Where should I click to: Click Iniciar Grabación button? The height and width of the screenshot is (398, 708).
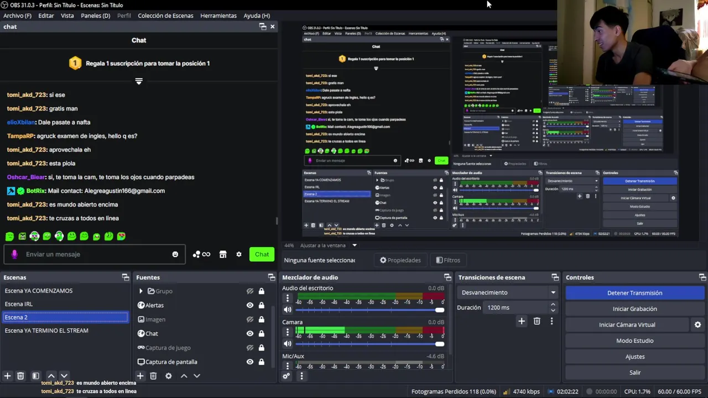pyautogui.click(x=634, y=309)
